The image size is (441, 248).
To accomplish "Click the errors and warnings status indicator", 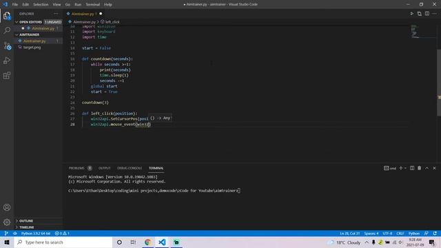I will (x=62, y=234).
